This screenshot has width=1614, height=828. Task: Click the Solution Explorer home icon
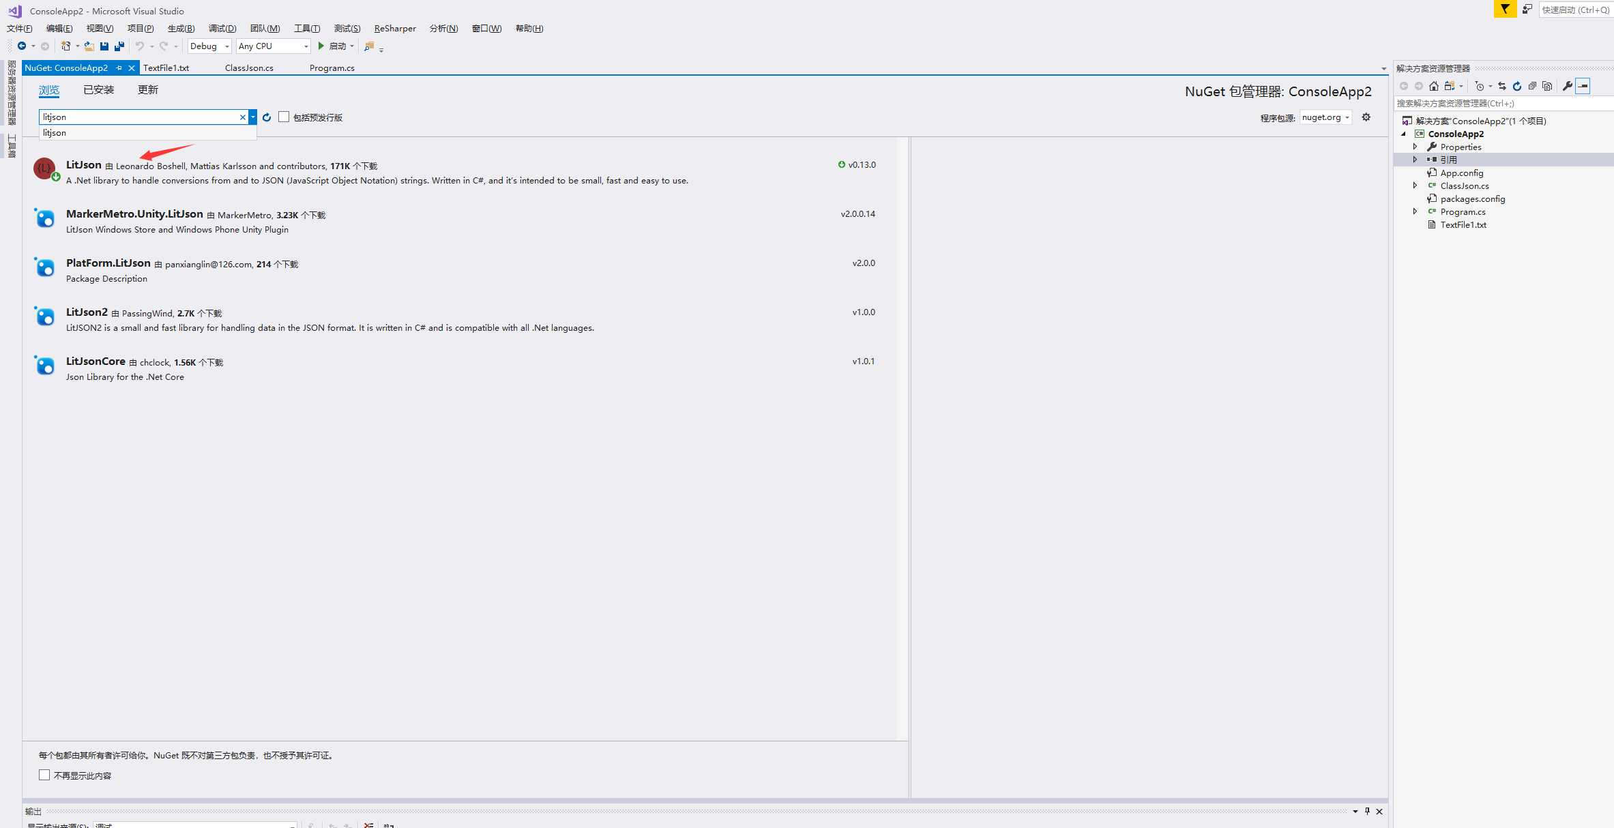point(1434,86)
